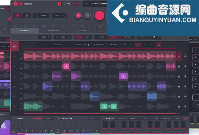Toggle Hold in the Stems section
The width and height of the screenshot is (199, 135).
click(49, 118)
